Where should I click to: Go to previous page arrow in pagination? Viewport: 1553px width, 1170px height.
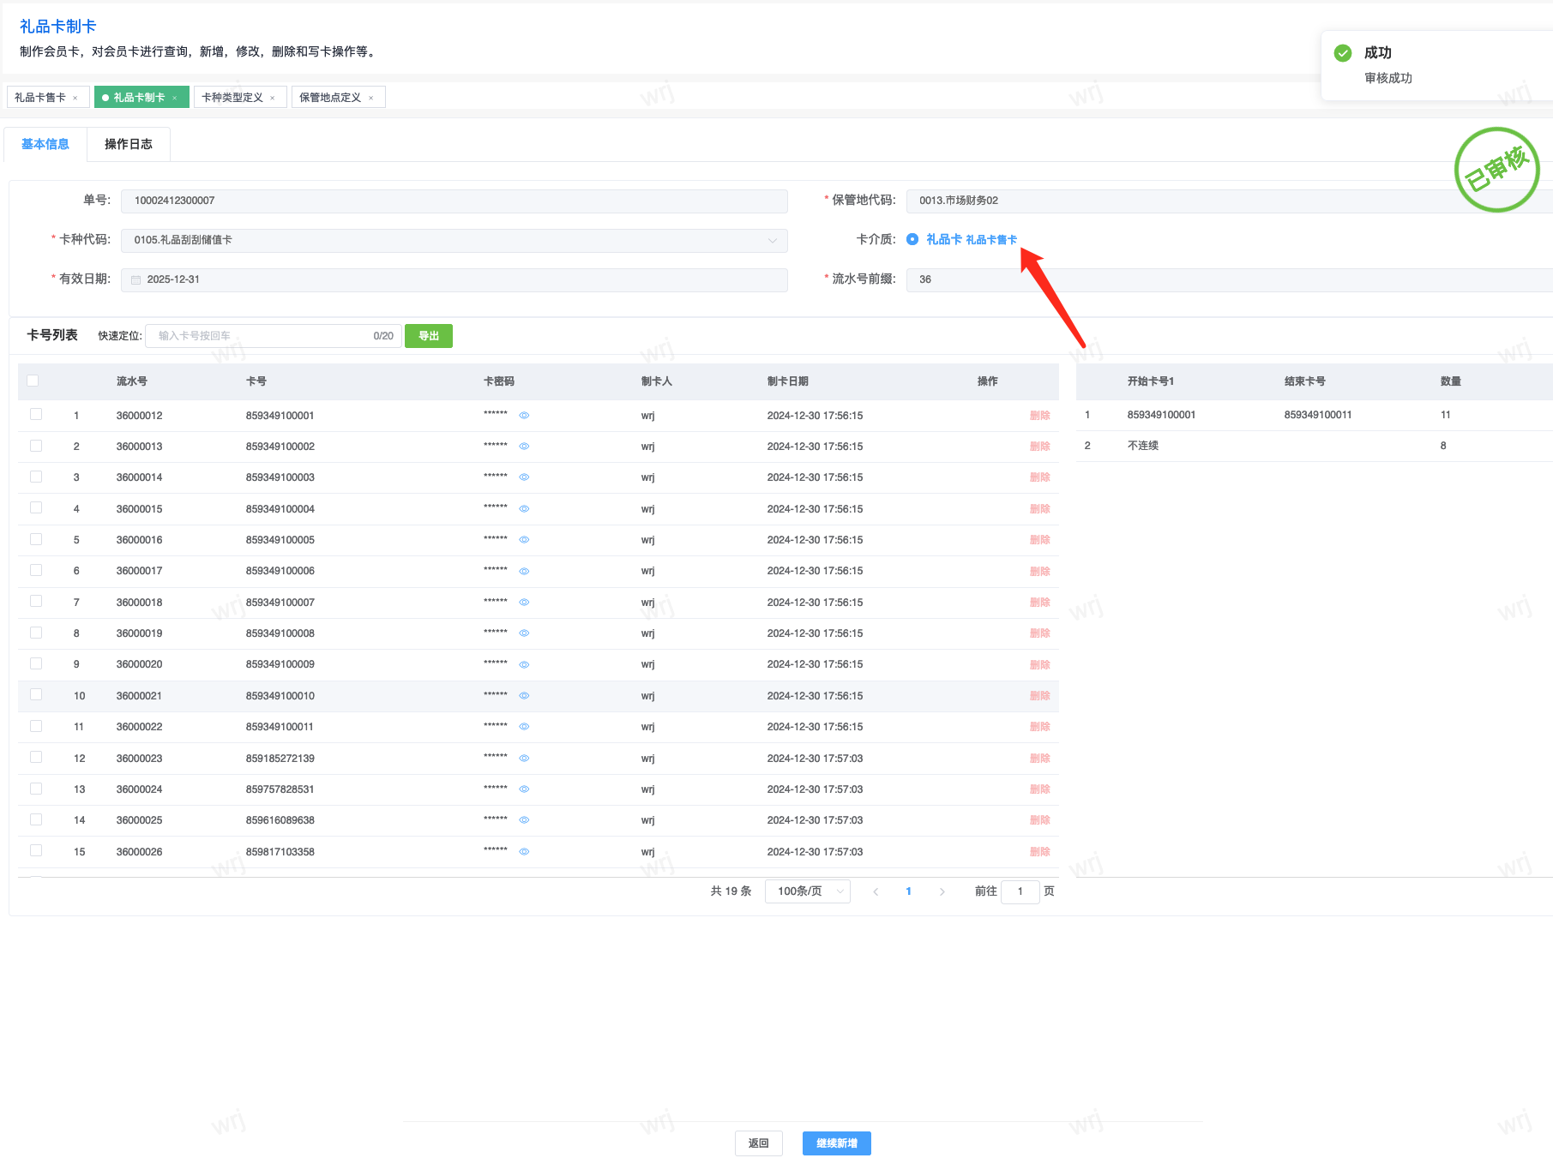point(876,891)
